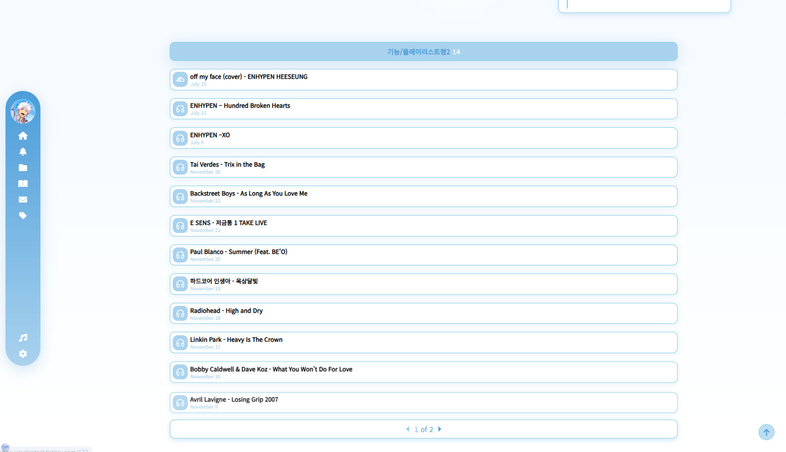Screen dimensions: 786x452
Task: Click the headphone icon beside Heavy Is The Crown
Action: (x=180, y=343)
